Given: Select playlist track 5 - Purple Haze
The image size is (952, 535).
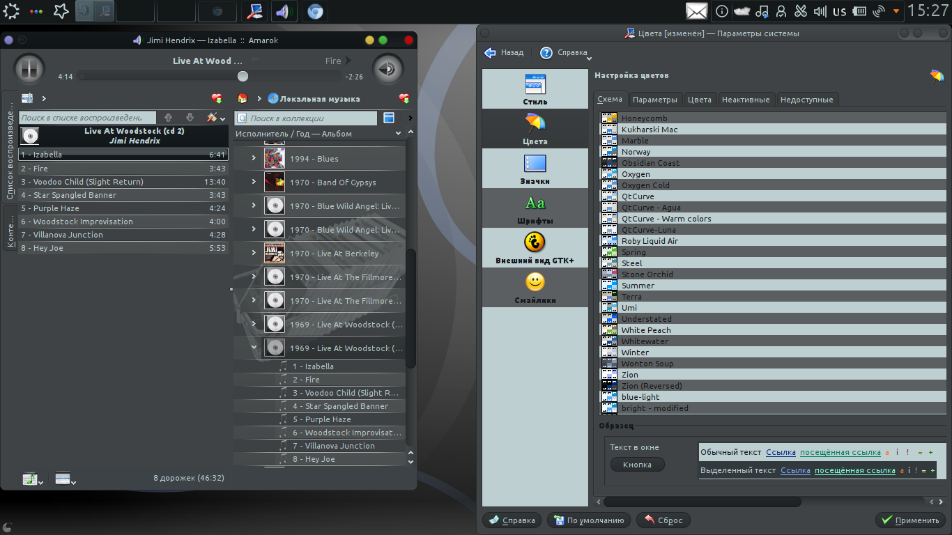Looking at the screenshot, I should 123,208.
